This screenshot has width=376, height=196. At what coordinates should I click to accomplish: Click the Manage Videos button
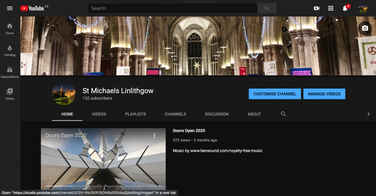click(324, 94)
